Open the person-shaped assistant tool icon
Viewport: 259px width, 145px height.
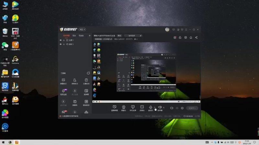(x=75, y=82)
